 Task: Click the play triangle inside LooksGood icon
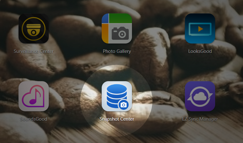point(200,29)
